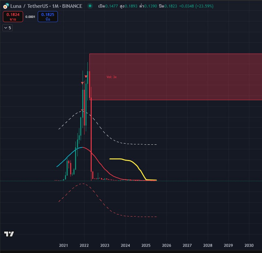Click the 2024 label on time axis

point(125,245)
